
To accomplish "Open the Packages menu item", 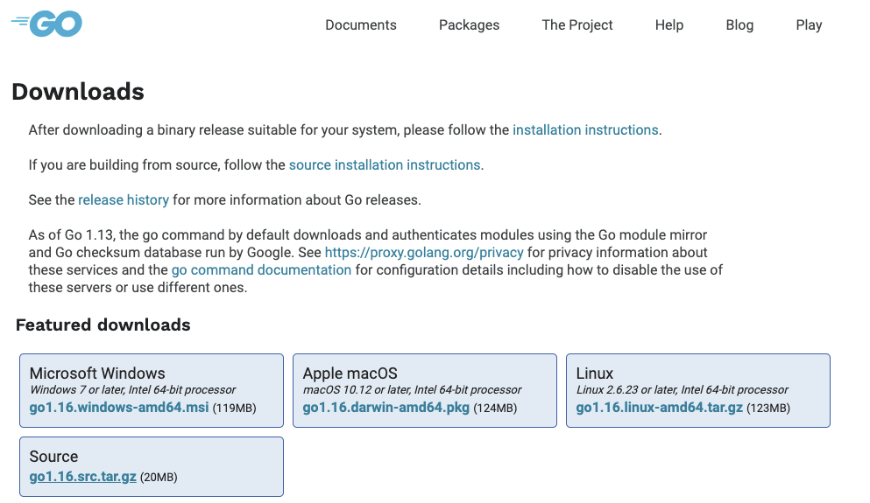I will point(469,24).
